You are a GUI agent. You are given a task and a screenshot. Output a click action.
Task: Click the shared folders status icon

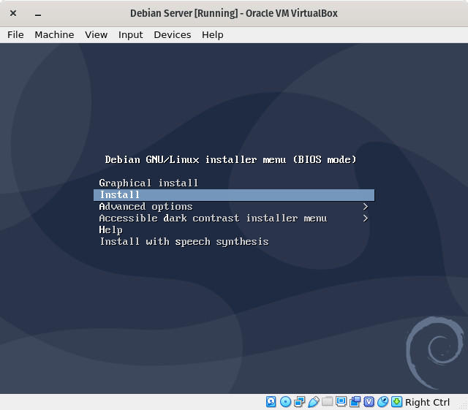pyautogui.click(x=327, y=402)
